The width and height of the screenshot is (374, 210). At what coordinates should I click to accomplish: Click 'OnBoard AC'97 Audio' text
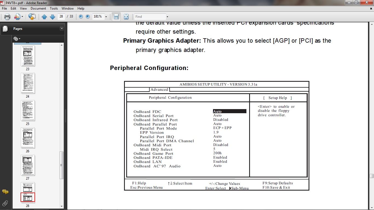click(x=157, y=166)
